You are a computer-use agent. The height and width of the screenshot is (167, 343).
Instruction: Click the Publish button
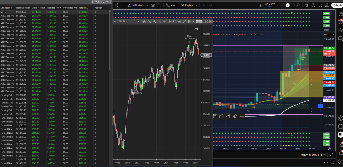[x=337, y=5]
